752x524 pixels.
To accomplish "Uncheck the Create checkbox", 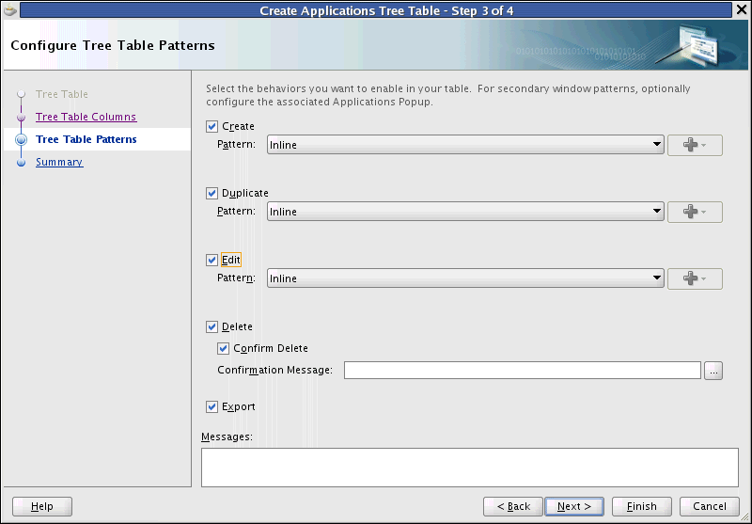I will 212,126.
